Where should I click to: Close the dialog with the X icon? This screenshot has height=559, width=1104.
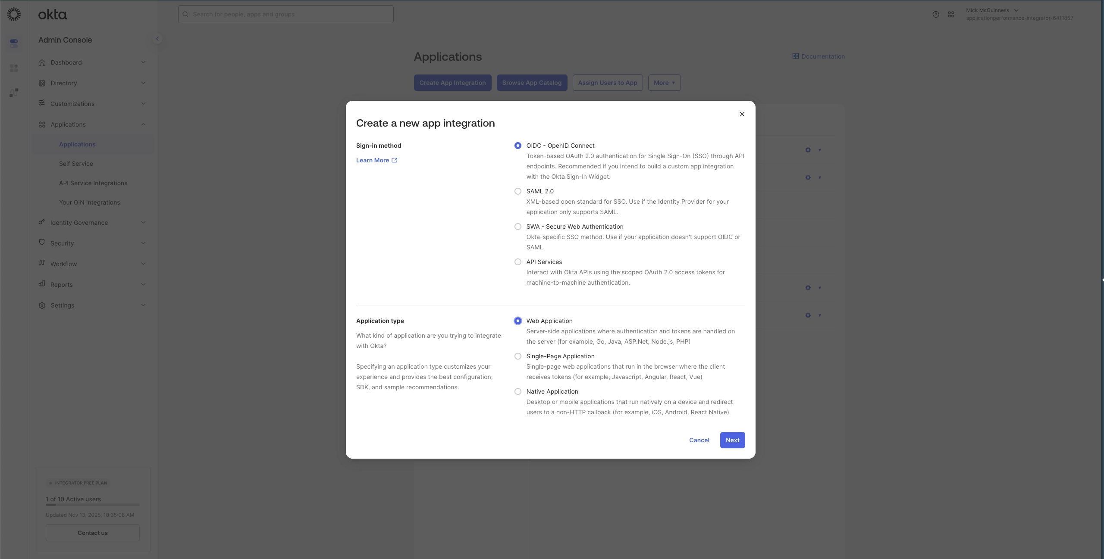click(742, 114)
